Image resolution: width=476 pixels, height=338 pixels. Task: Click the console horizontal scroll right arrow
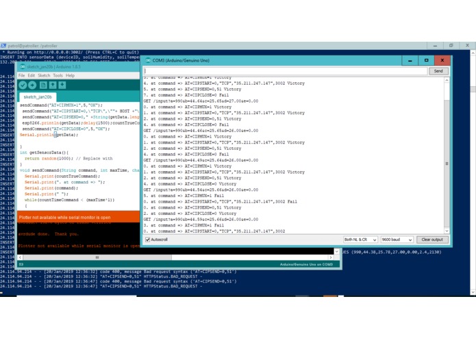pos(331,257)
